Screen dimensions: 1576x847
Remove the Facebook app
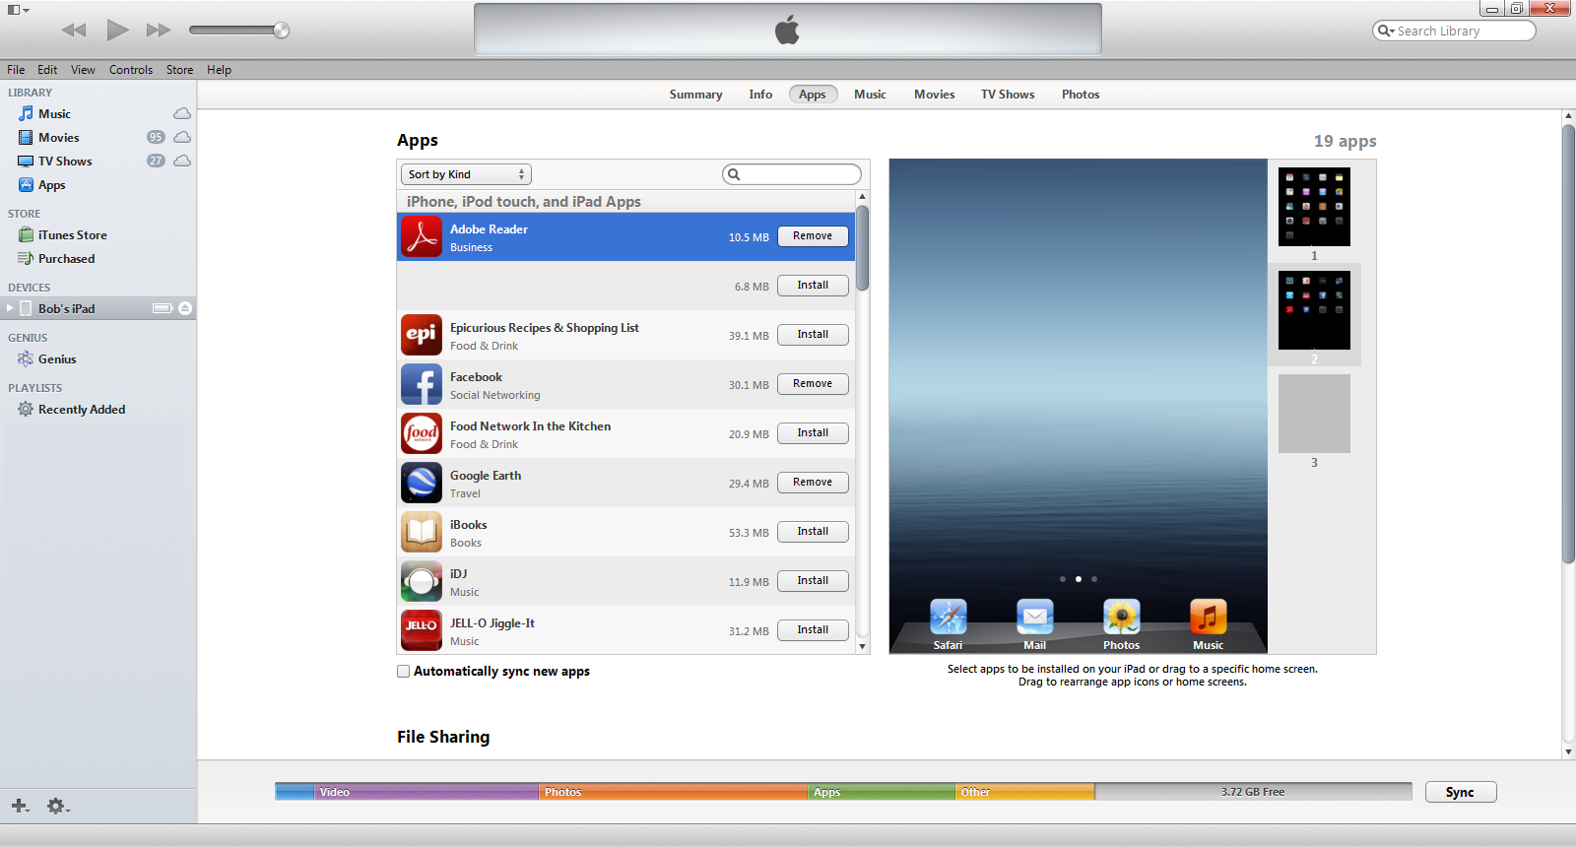(x=813, y=384)
